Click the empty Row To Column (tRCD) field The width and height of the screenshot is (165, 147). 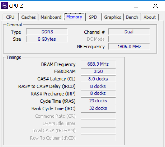tap(98, 138)
